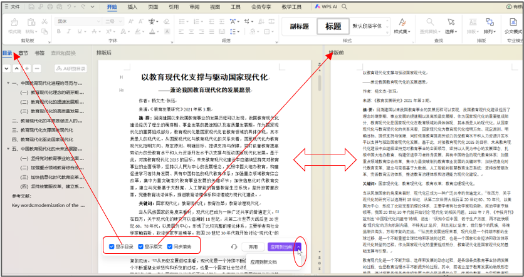Click the Increase indent icon
This screenshot has width=524, height=277.
tap(222, 21)
